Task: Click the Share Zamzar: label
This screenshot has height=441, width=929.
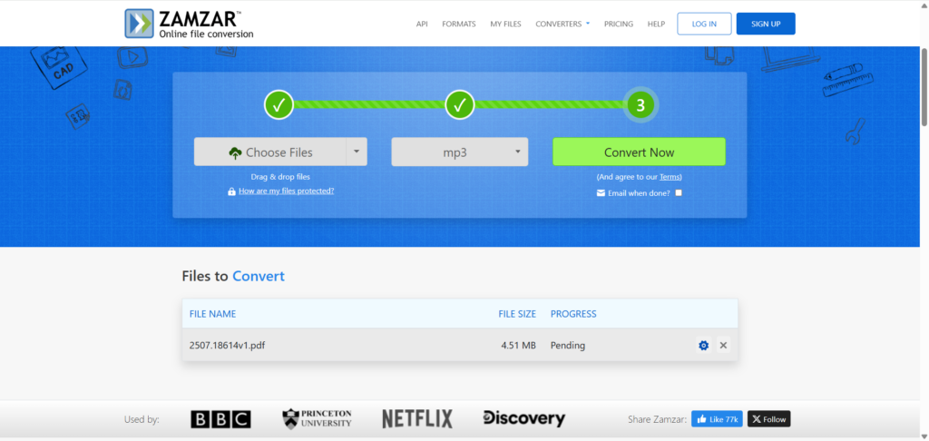Action: pyautogui.click(x=657, y=419)
